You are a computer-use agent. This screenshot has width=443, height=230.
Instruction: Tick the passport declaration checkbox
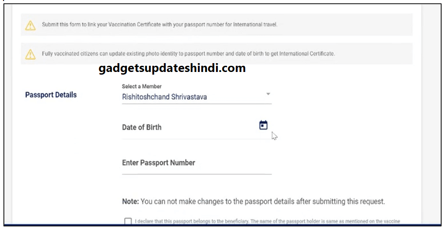128,221
